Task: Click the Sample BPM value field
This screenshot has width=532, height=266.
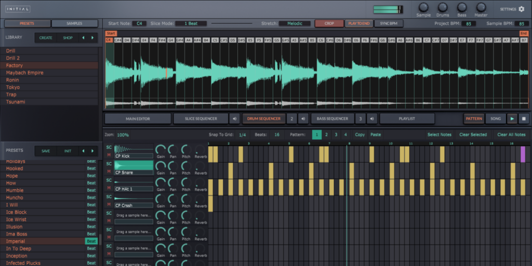Action: 522,24
